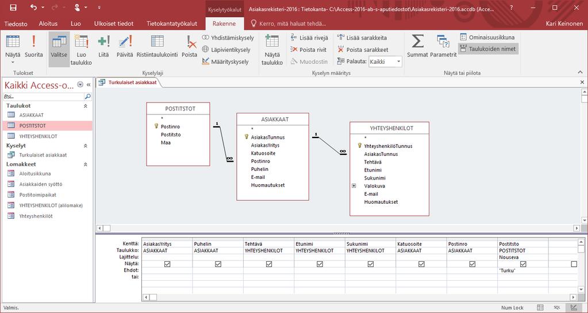The image size is (588, 313).
Task: Click Läpivientikysely (Pass-Through query)
Action: point(226,49)
